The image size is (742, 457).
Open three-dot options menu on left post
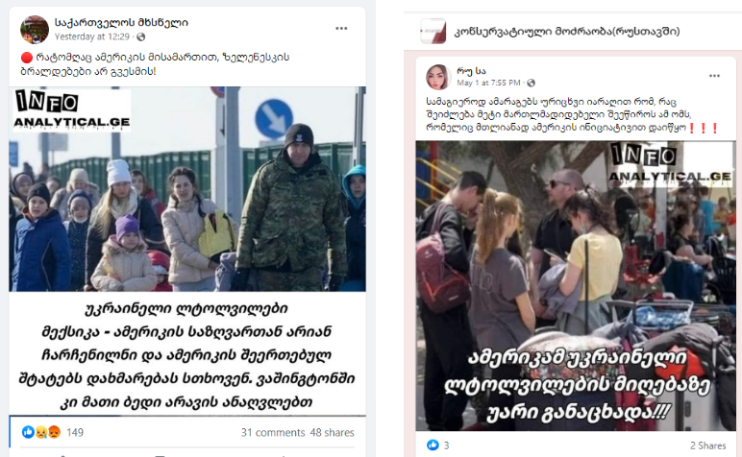[x=341, y=29]
